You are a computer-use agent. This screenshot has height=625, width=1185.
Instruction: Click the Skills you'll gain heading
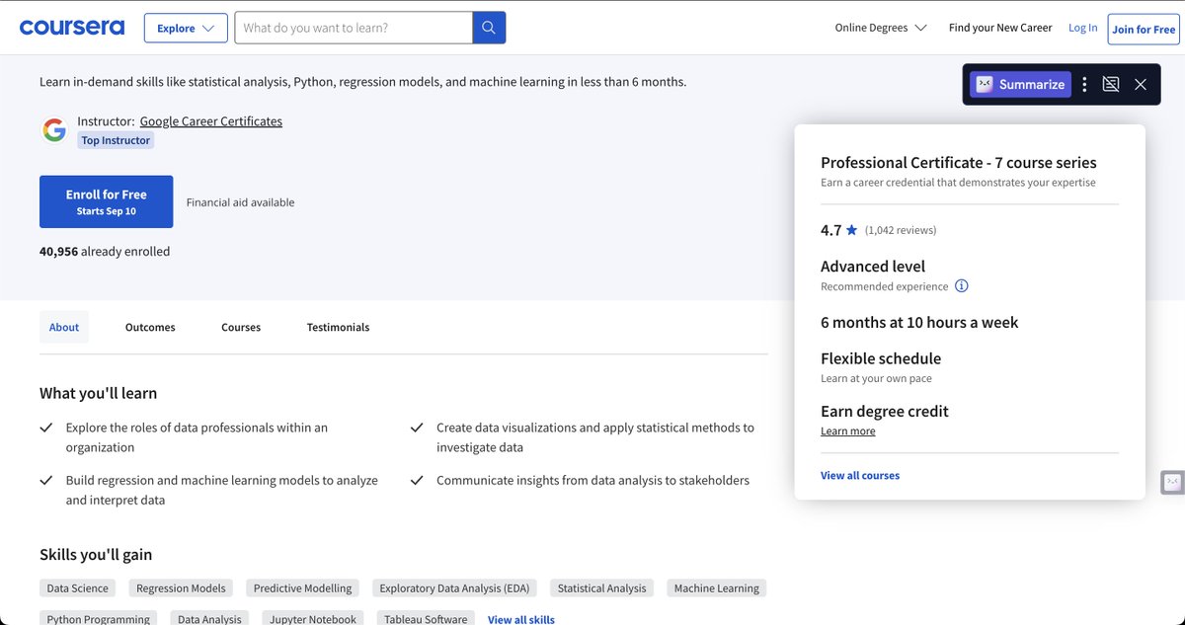pyautogui.click(x=96, y=554)
